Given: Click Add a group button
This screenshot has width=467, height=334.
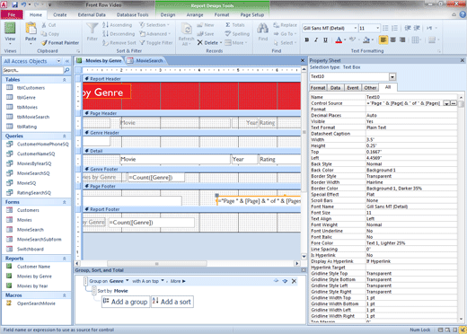Looking at the screenshot, I should (126, 302).
